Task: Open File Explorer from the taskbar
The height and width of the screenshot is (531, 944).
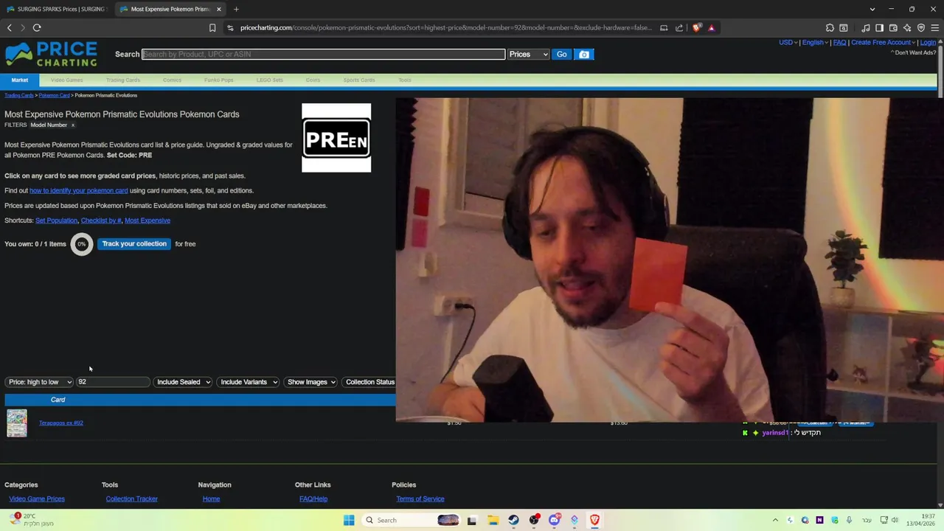Action: (x=493, y=520)
